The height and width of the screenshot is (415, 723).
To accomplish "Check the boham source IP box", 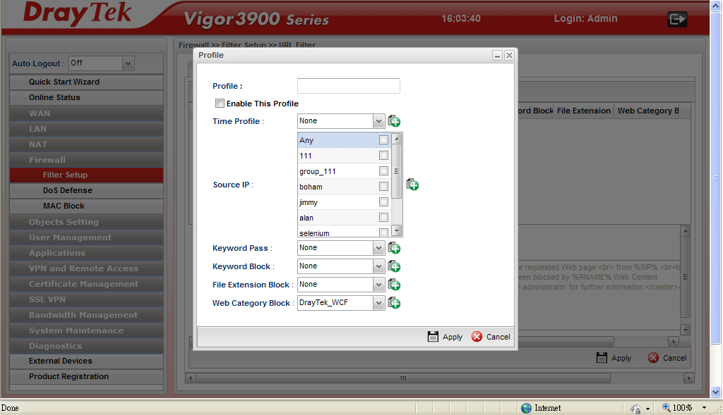I will click(x=383, y=186).
